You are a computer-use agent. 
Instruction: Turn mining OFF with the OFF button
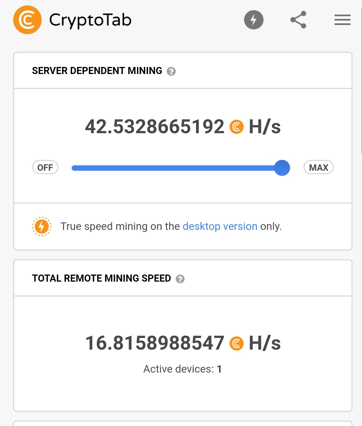tap(45, 167)
